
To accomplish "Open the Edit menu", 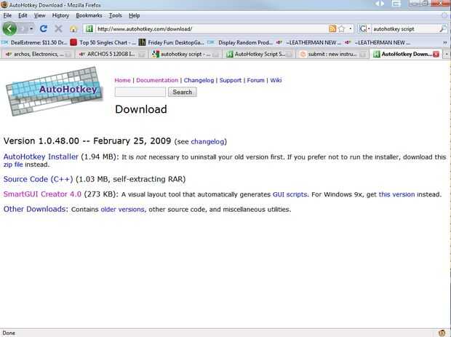I will tap(23, 15).
